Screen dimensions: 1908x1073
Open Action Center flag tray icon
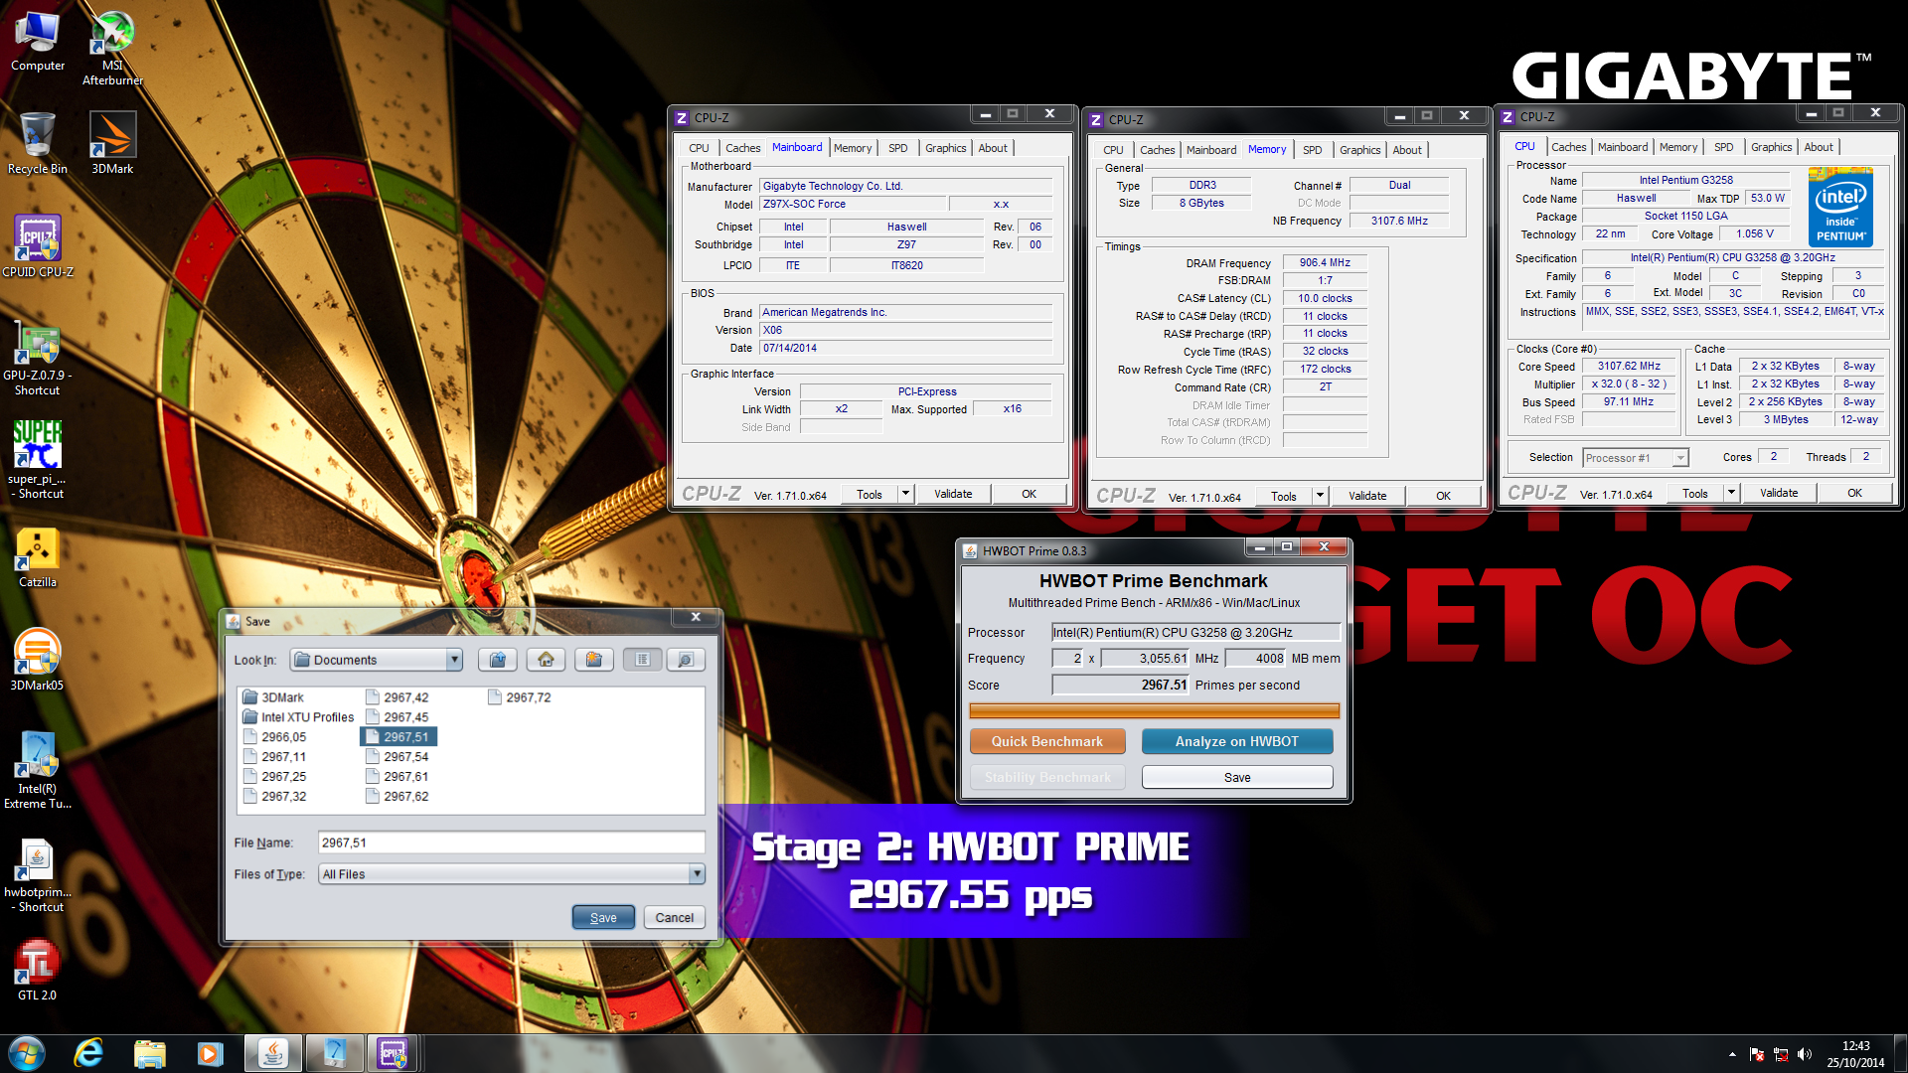click(1756, 1054)
